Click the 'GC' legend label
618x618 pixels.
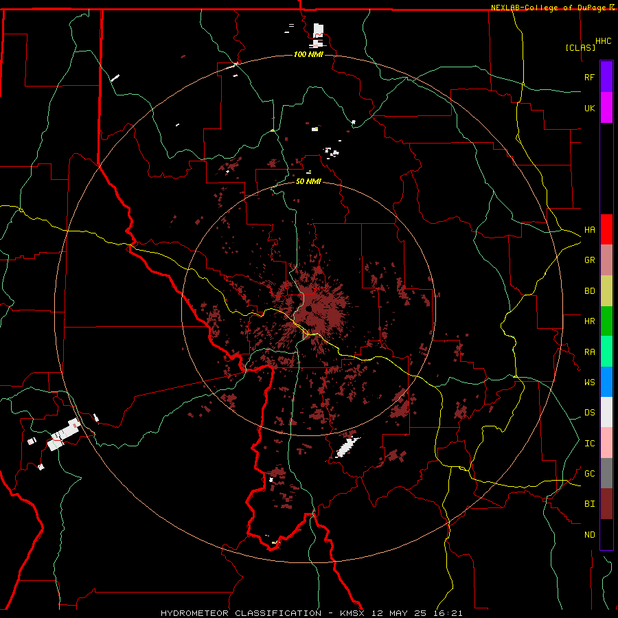coord(589,474)
